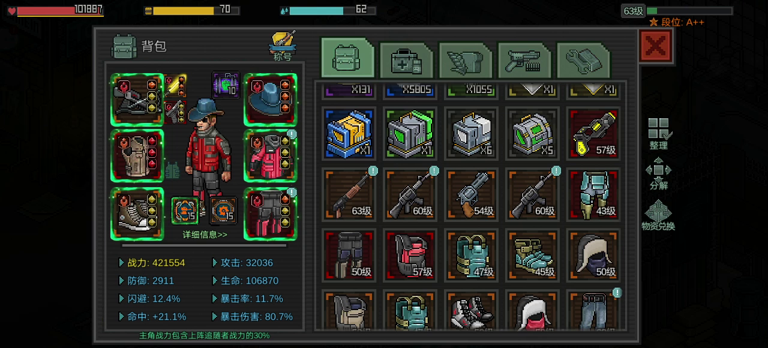Click the scrollbar under equipment panel
Viewport: 768px width, 348px height.
point(204,245)
